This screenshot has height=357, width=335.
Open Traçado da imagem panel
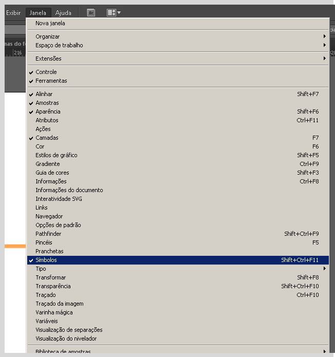pos(178,304)
